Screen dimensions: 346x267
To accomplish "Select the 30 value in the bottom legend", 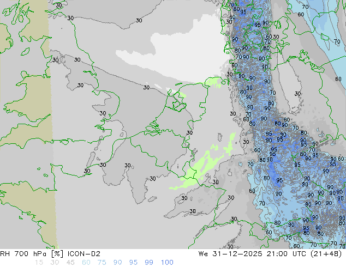I will (x=55, y=263).
